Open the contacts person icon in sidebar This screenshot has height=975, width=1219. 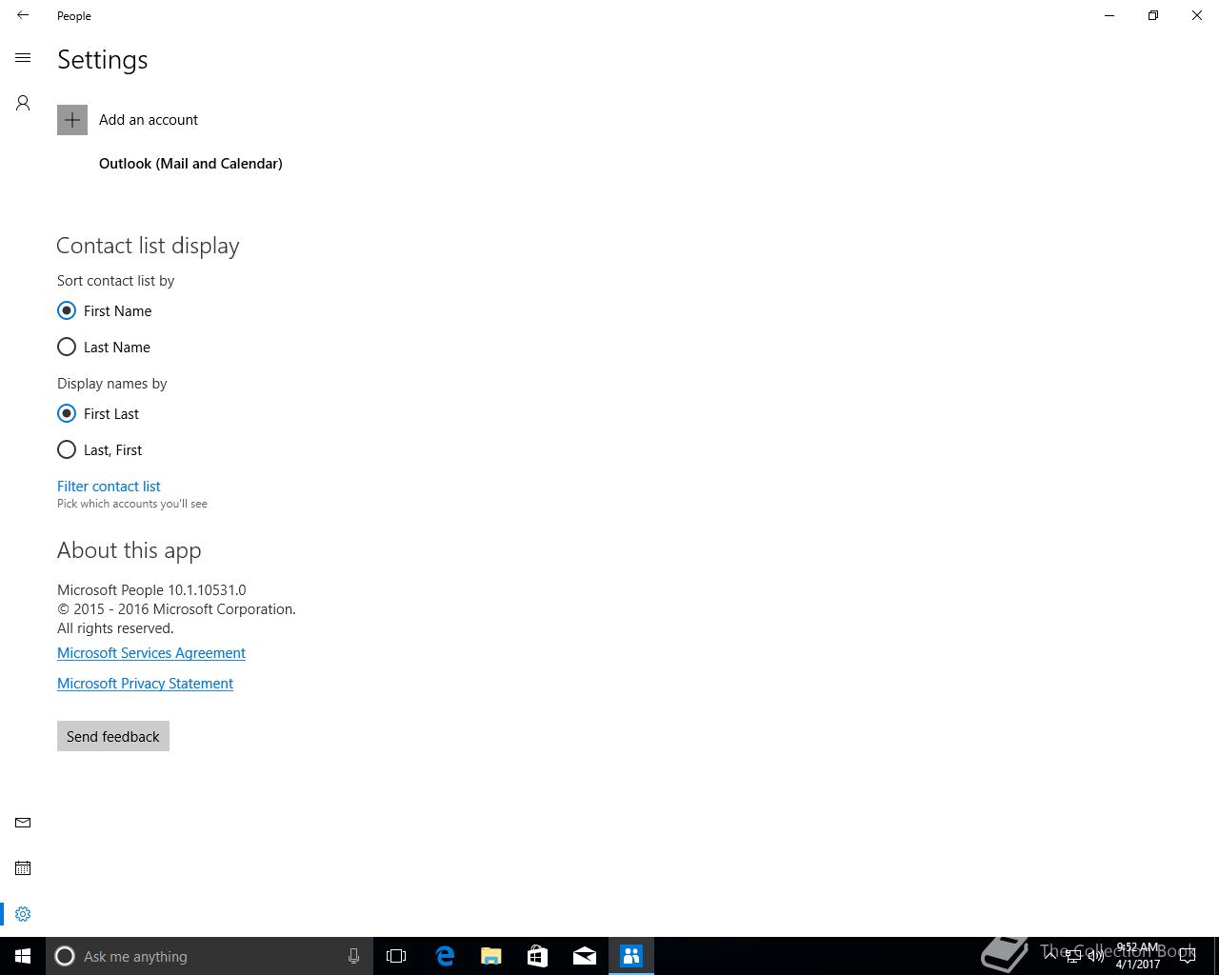point(23,103)
